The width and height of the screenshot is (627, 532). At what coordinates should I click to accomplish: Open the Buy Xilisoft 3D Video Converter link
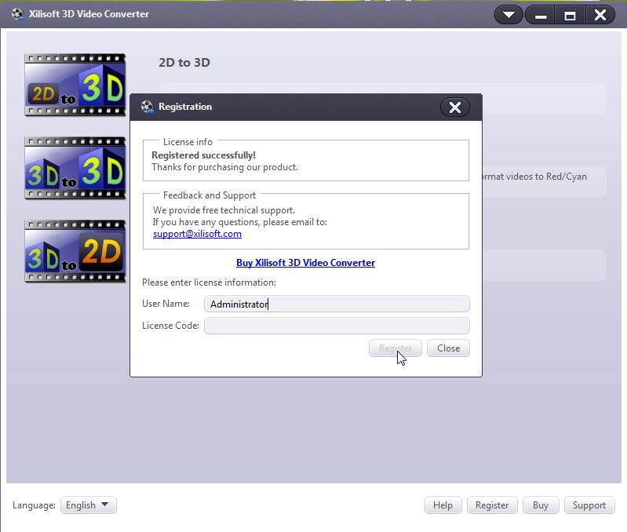tap(305, 263)
